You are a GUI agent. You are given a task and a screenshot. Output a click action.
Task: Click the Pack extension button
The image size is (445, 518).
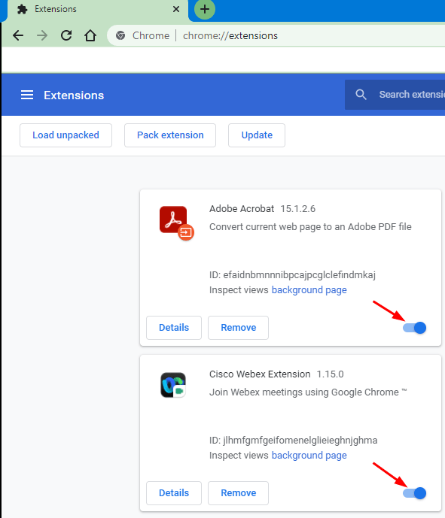coord(170,135)
